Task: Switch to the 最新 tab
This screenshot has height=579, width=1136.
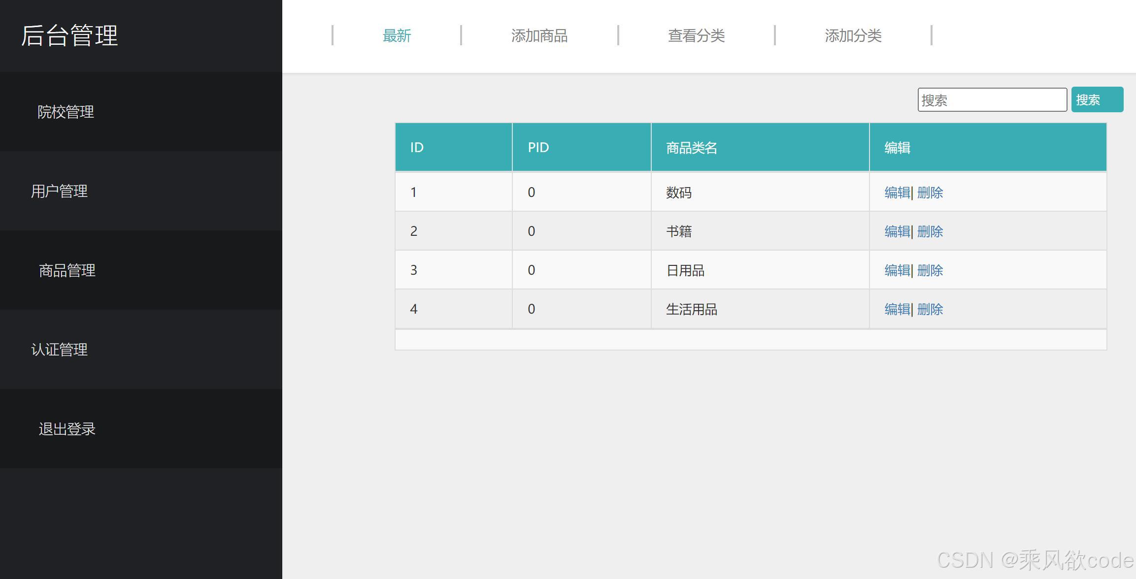Action: point(397,35)
